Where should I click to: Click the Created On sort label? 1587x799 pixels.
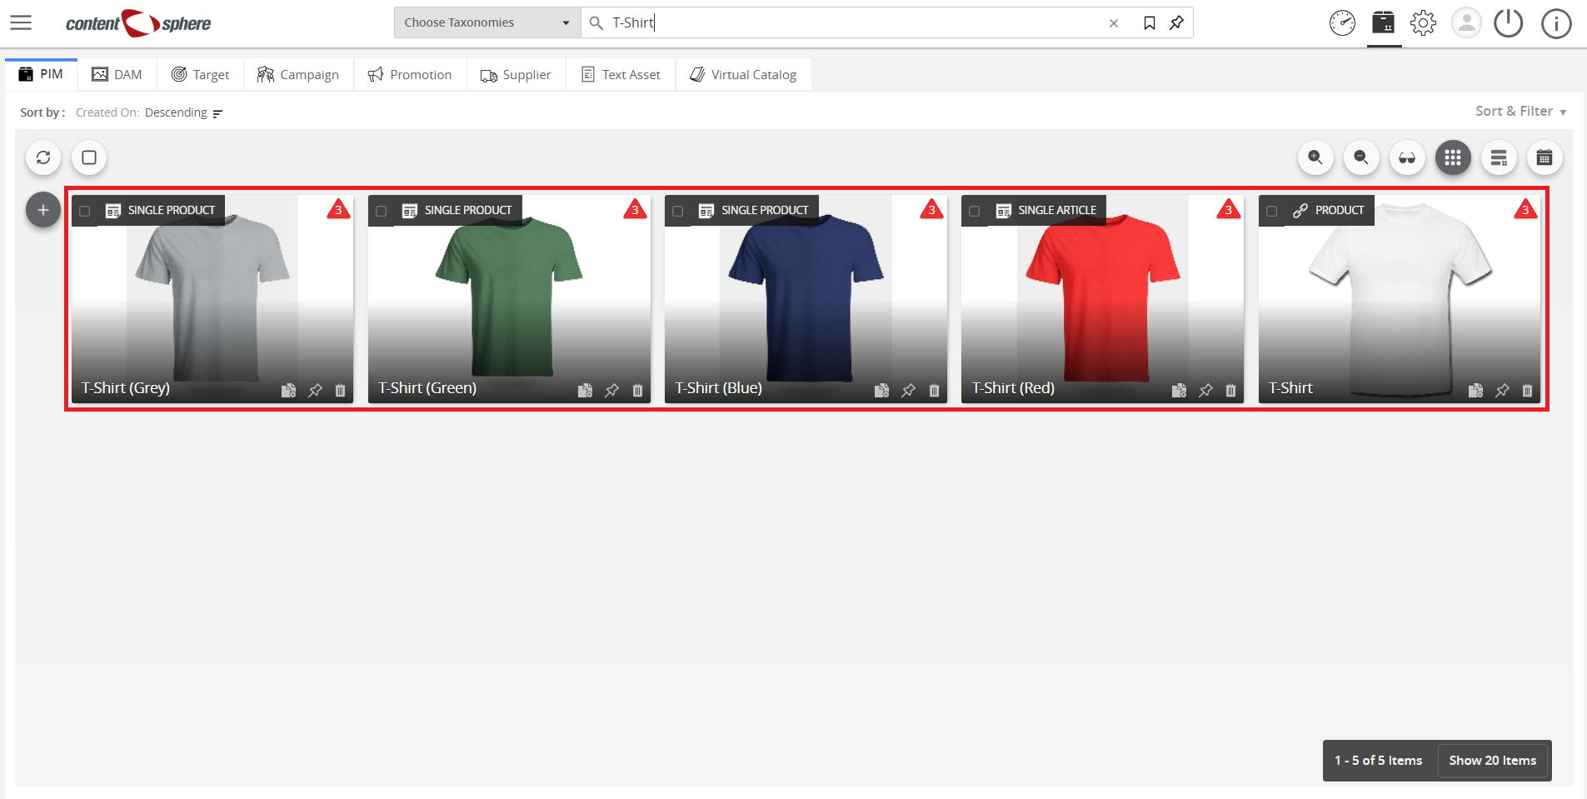pos(107,112)
